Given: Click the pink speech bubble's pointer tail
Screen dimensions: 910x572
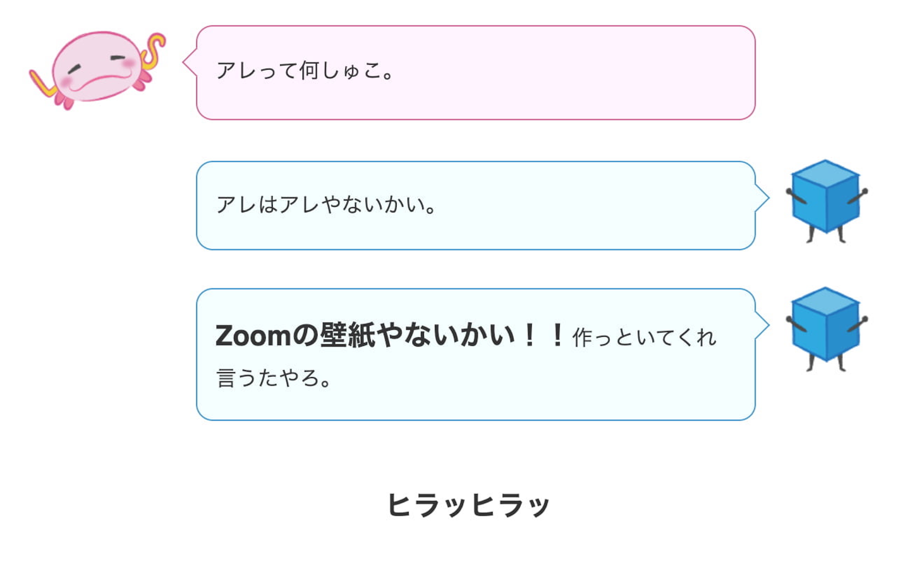Looking at the screenshot, I should (x=190, y=63).
